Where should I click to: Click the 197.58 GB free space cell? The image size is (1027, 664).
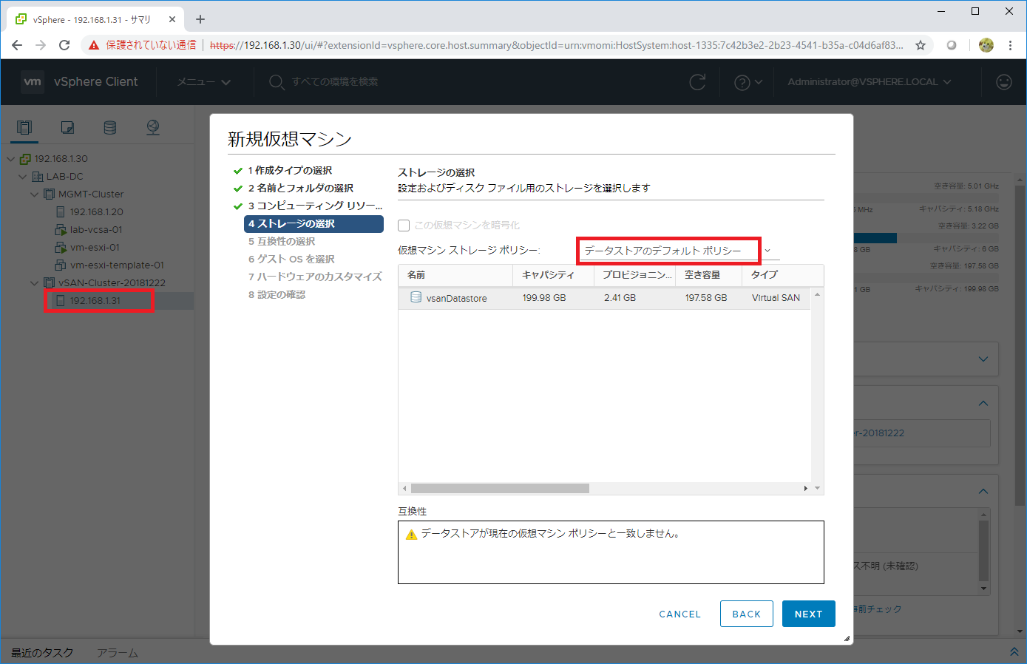pyautogui.click(x=706, y=298)
